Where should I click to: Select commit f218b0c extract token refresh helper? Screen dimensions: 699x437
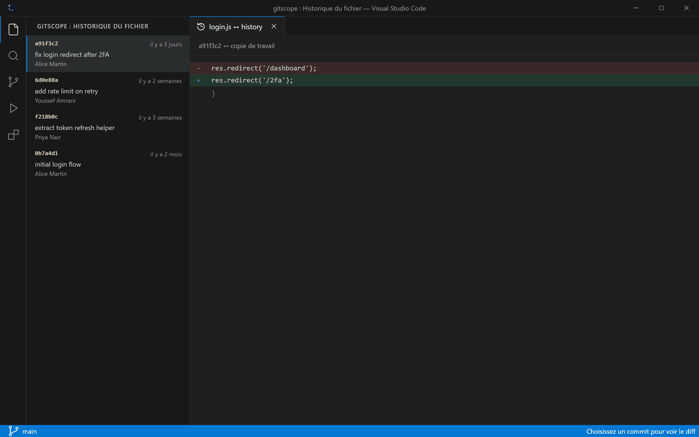[108, 127]
